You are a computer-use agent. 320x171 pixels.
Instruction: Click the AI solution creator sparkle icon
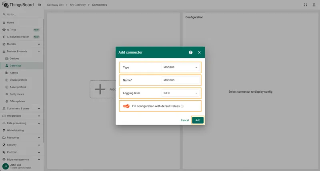coord(4,37)
